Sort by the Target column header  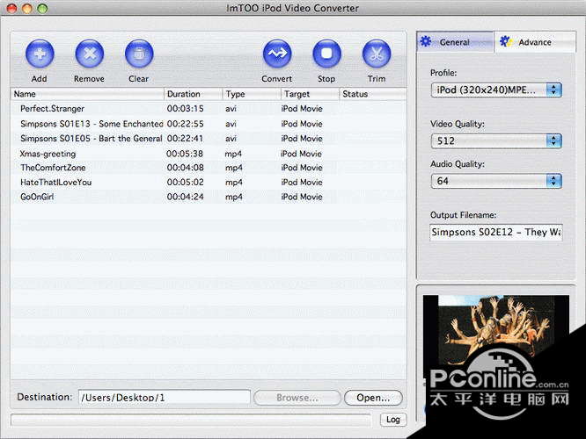click(310, 94)
